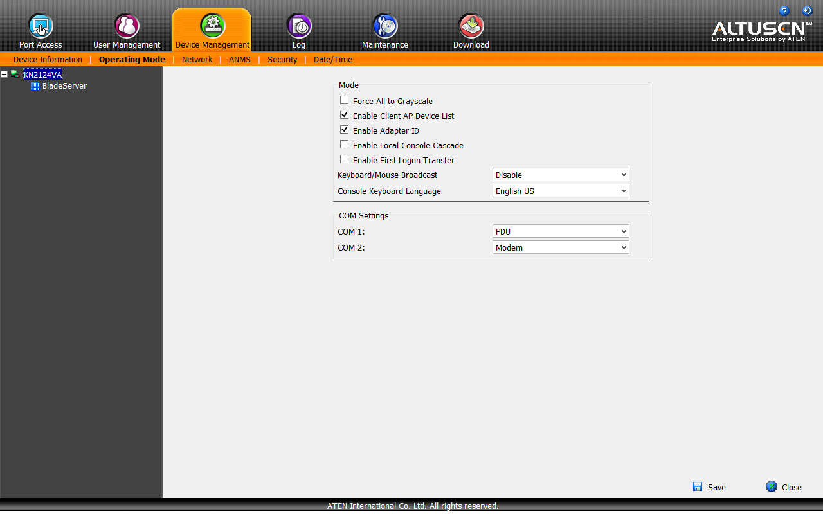823x514 pixels.
Task: Open the Download icon
Action: click(x=471, y=26)
